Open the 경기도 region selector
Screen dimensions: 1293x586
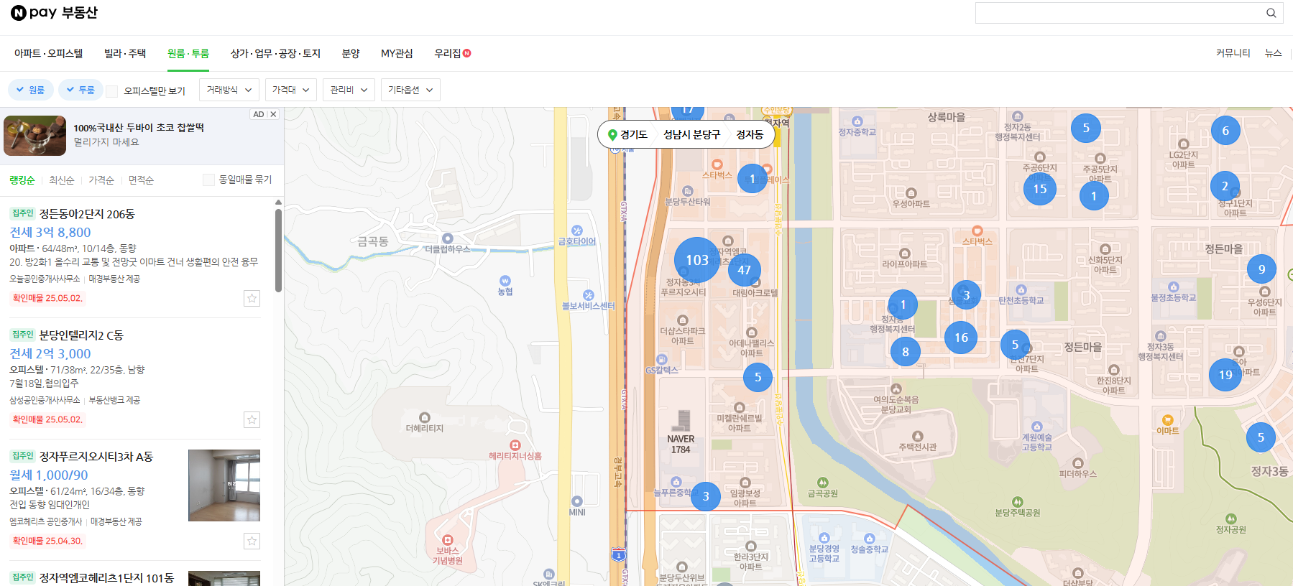coord(628,134)
